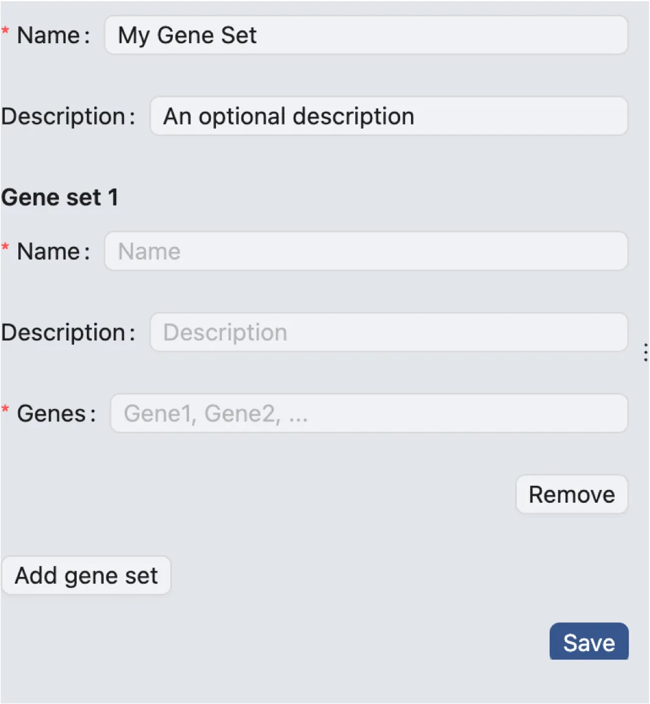Click the Name label under Gene set 1

click(49, 251)
